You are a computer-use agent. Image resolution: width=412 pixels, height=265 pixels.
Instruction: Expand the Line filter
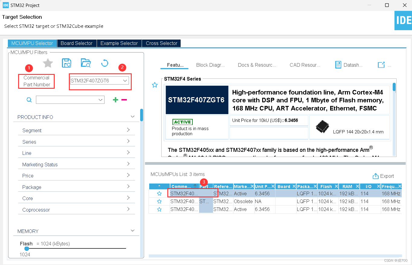[x=128, y=152]
